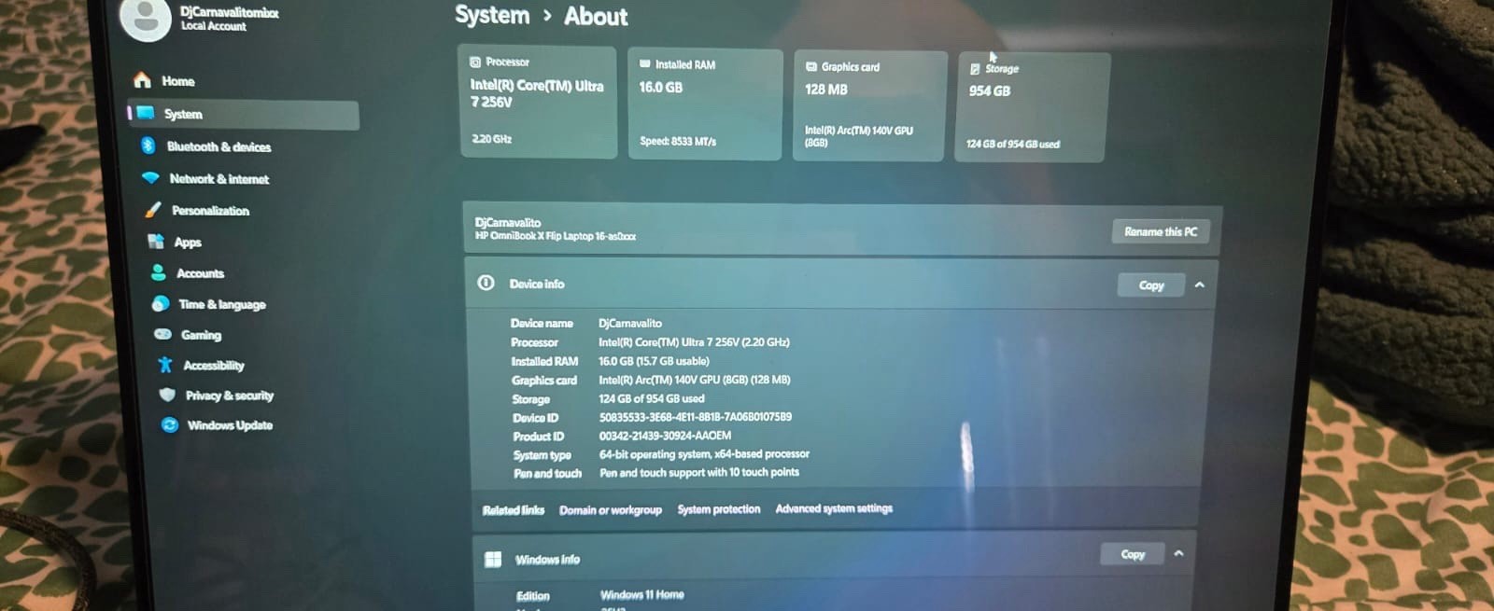
Task: Click the Product ID value 00342-21439
Action: pyautogui.click(x=665, y=436)
